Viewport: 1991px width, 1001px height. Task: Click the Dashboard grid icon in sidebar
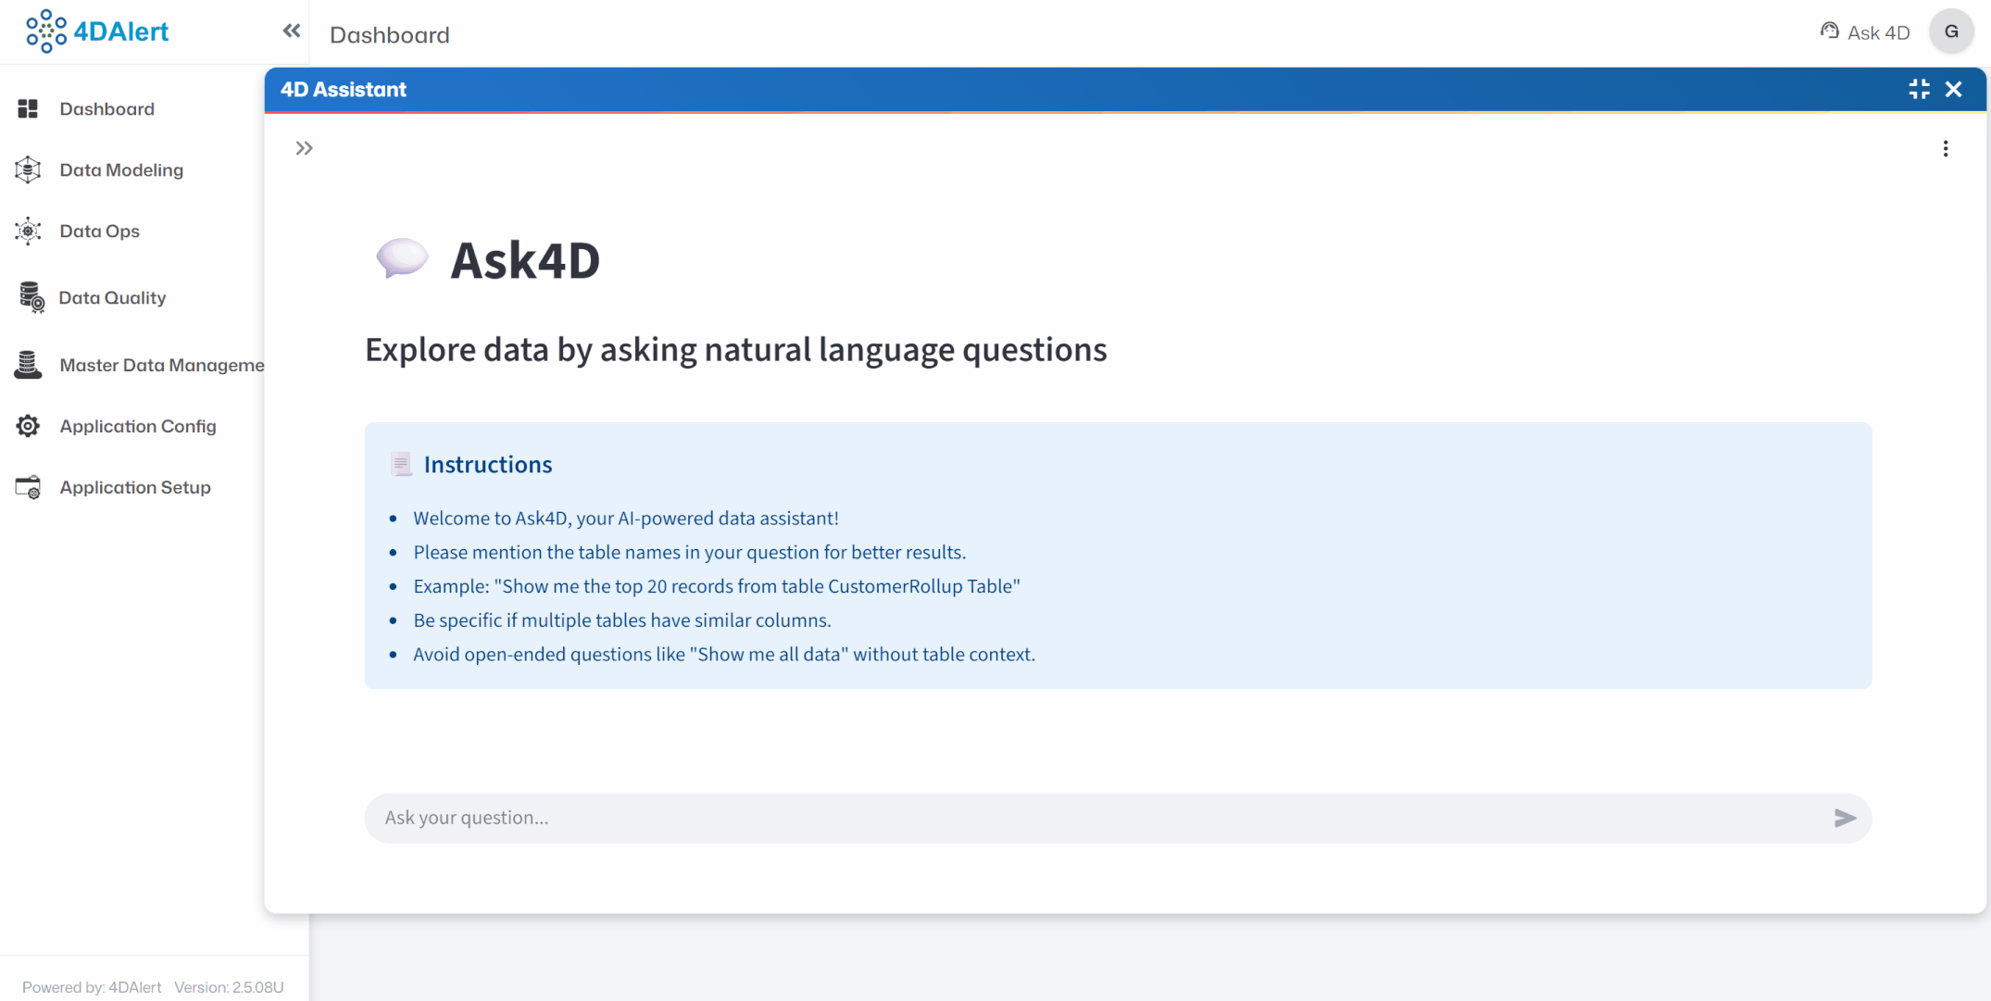click(x=28, y=109)
